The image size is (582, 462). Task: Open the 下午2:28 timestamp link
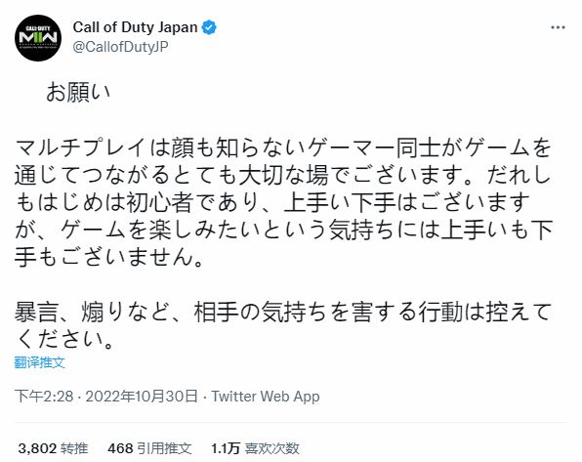click(44, 397)
